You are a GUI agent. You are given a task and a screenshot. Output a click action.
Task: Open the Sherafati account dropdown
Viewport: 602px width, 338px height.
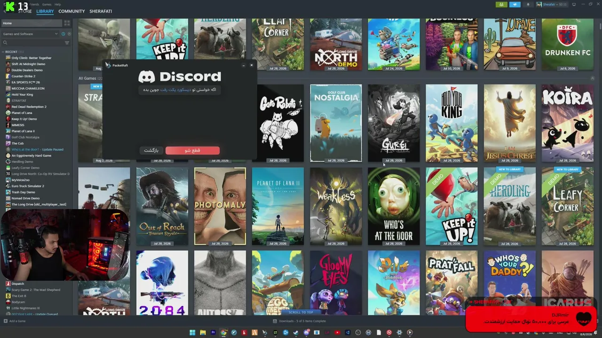551,5
